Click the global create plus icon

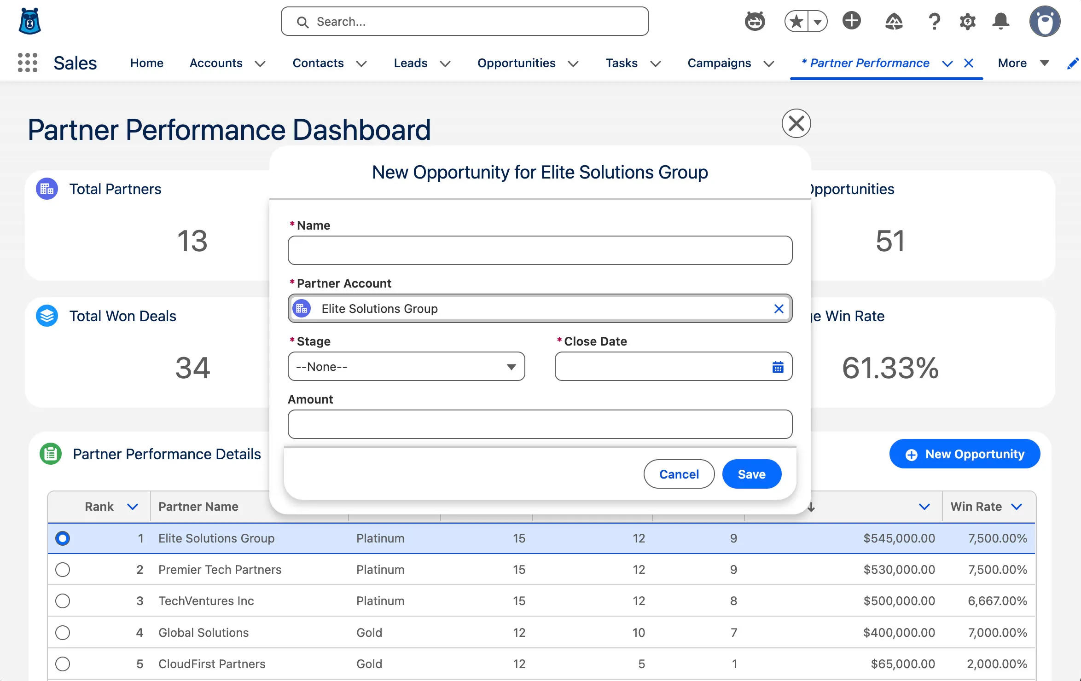click(x=851, y=21)
